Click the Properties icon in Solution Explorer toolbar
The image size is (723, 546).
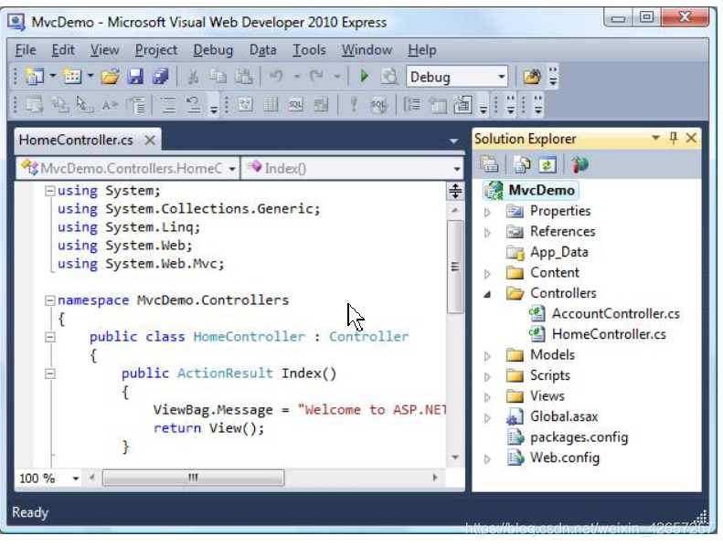[x=490, y=164]
